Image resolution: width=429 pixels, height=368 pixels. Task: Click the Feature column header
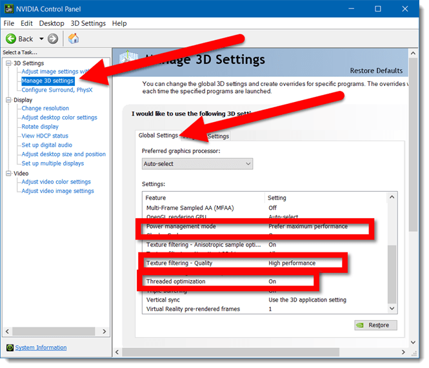(204, 198)
